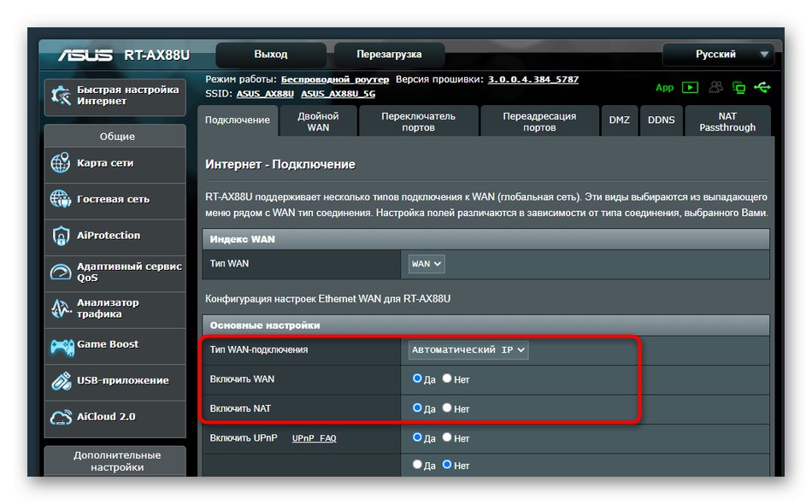The image size is (812, 504).
Task: Click the Включить UPnP label
Action: (244, 438)
